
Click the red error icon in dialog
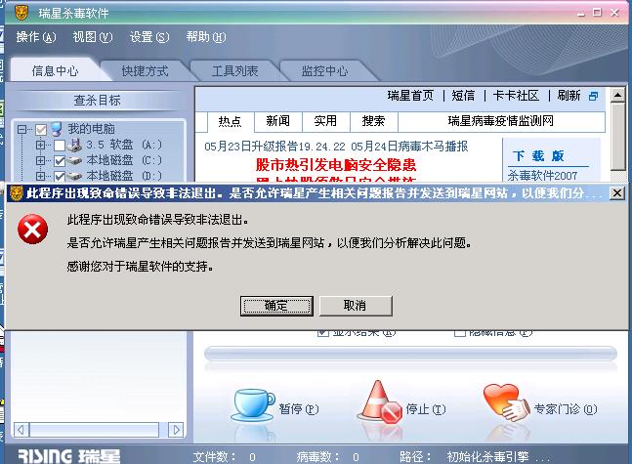tap(32, 229)
